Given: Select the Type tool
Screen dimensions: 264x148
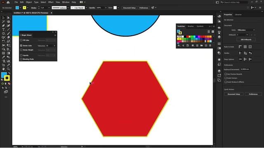Looking at the screenshot, I should (3, 30).
